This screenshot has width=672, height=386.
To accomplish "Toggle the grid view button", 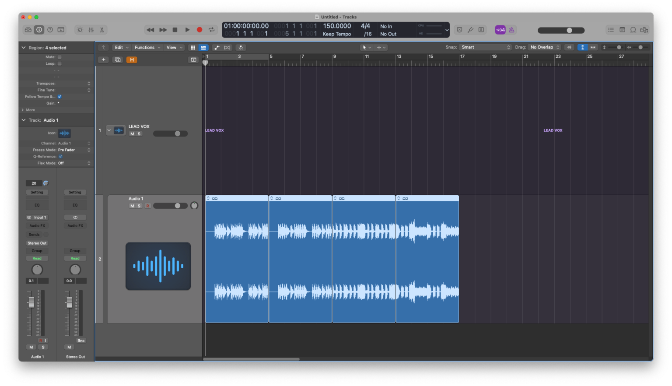I will (192, 47).
